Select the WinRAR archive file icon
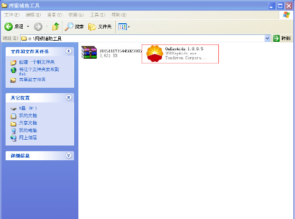The height and width of the screenshot is (219, 295). 89,52
